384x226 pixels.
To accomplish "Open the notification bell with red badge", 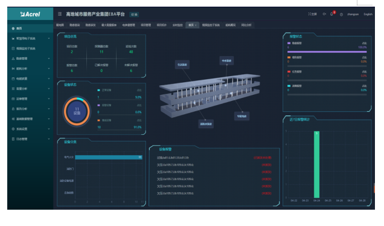I will click(x=332, y=13).
